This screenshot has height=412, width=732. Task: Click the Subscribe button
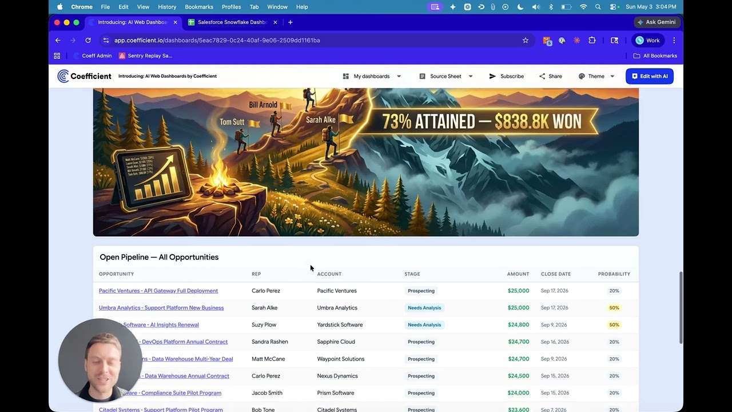tap(506, 76)
